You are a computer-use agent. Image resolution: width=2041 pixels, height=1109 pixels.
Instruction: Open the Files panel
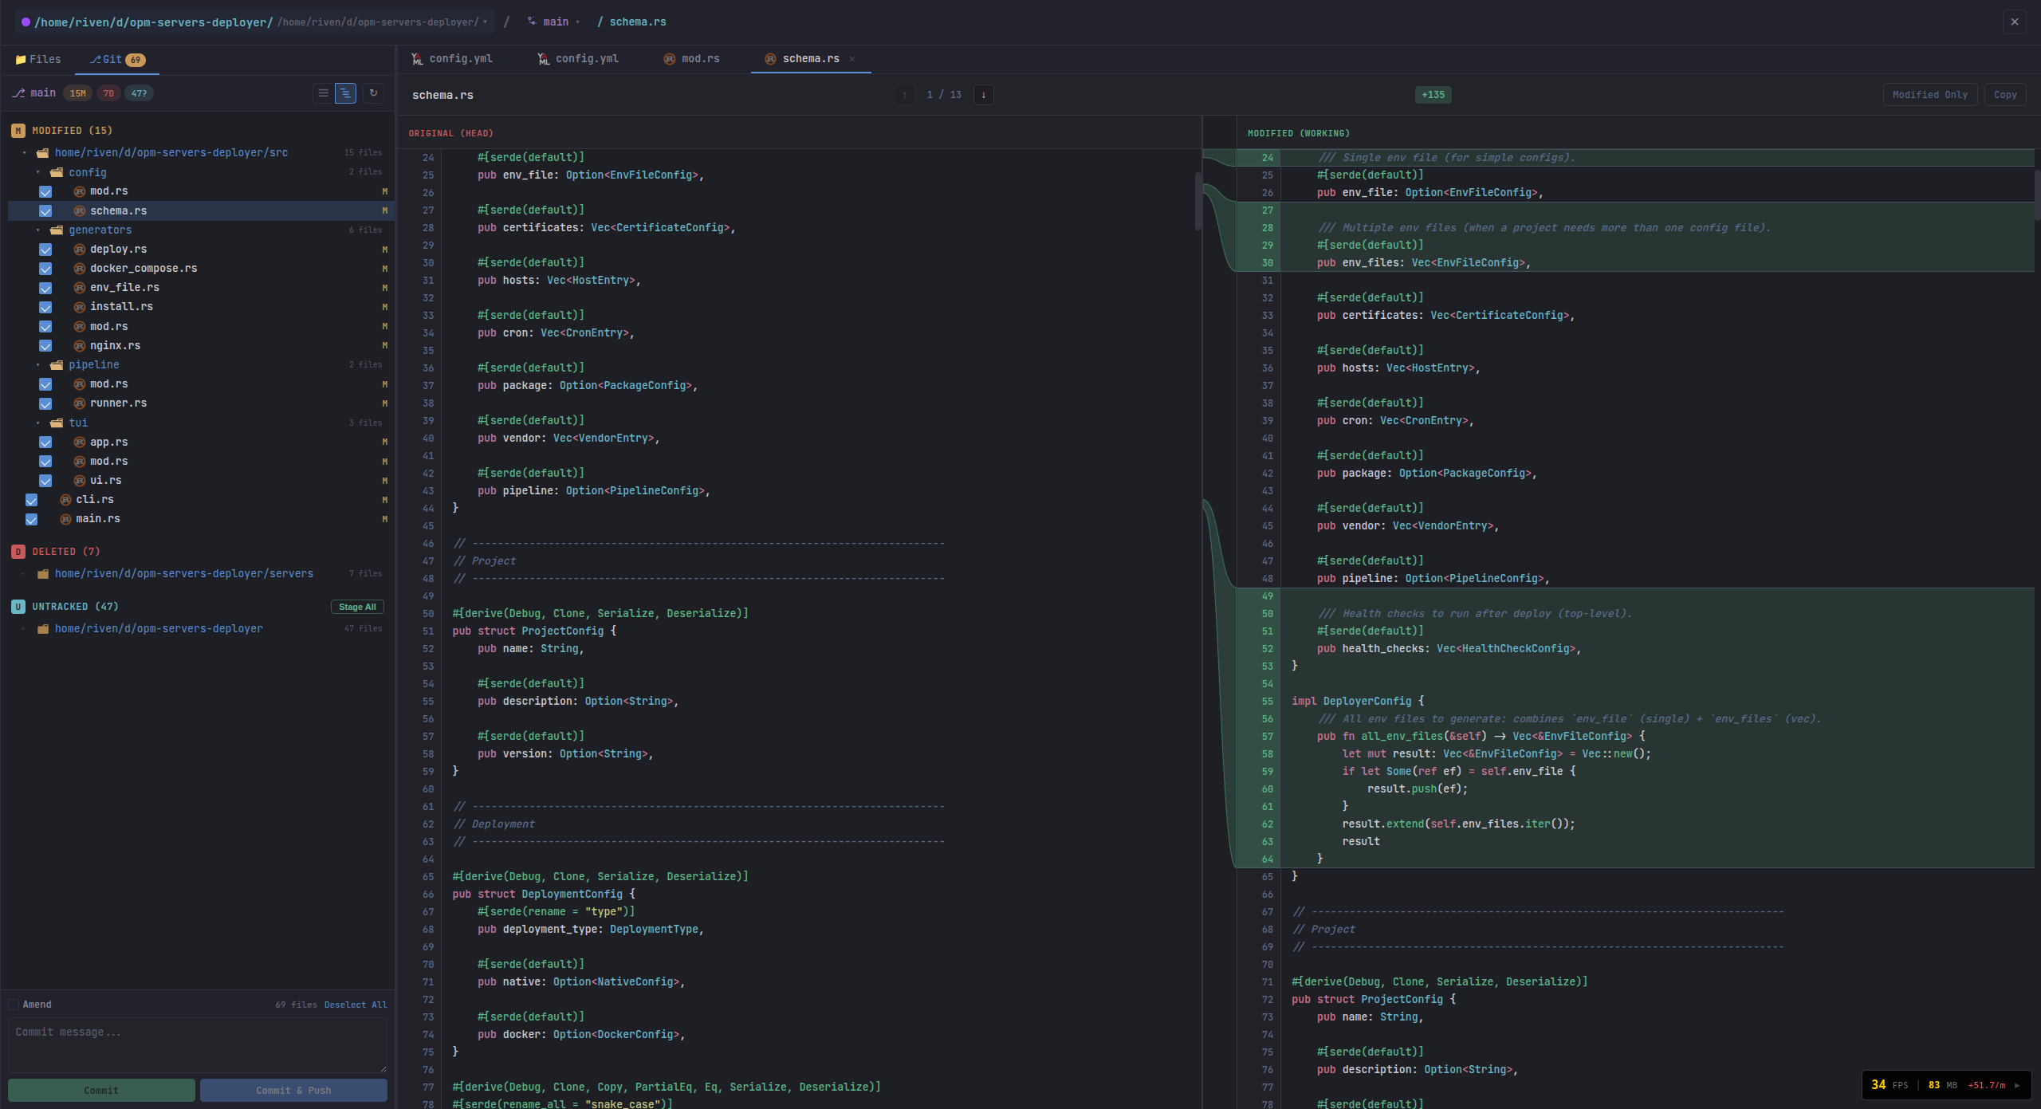(37, 59)
